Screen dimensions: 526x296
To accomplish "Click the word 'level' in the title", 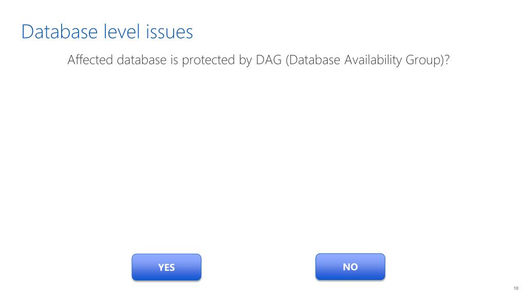I will (x=121, y=32).
